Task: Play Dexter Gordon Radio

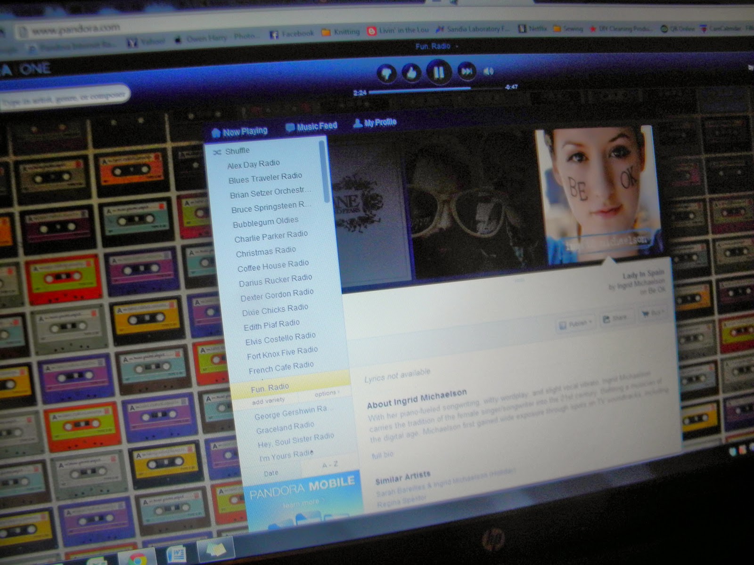Action: point(277,295)
